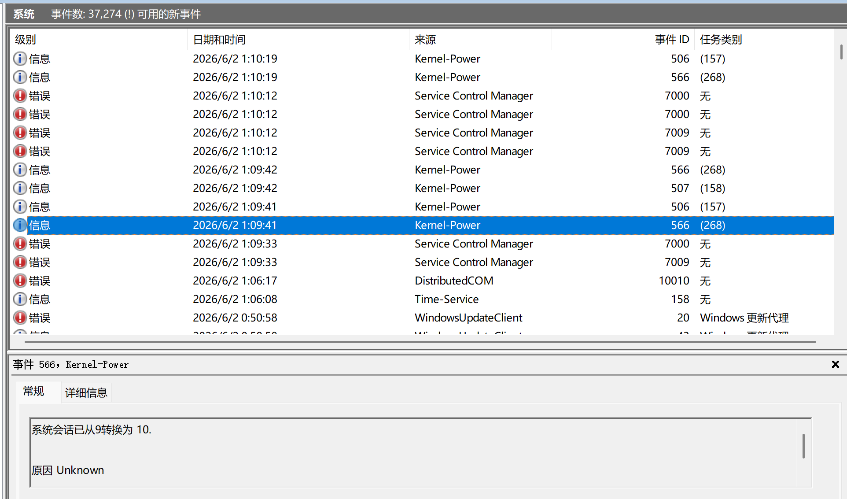Viewport: 847px width, 499px height.
Task: Select the DistributedCOM source cell
Action: coord(454,281)
